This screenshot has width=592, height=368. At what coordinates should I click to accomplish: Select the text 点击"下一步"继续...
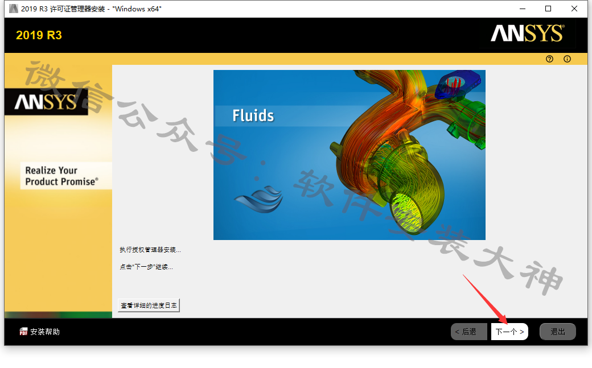(146, 267)
